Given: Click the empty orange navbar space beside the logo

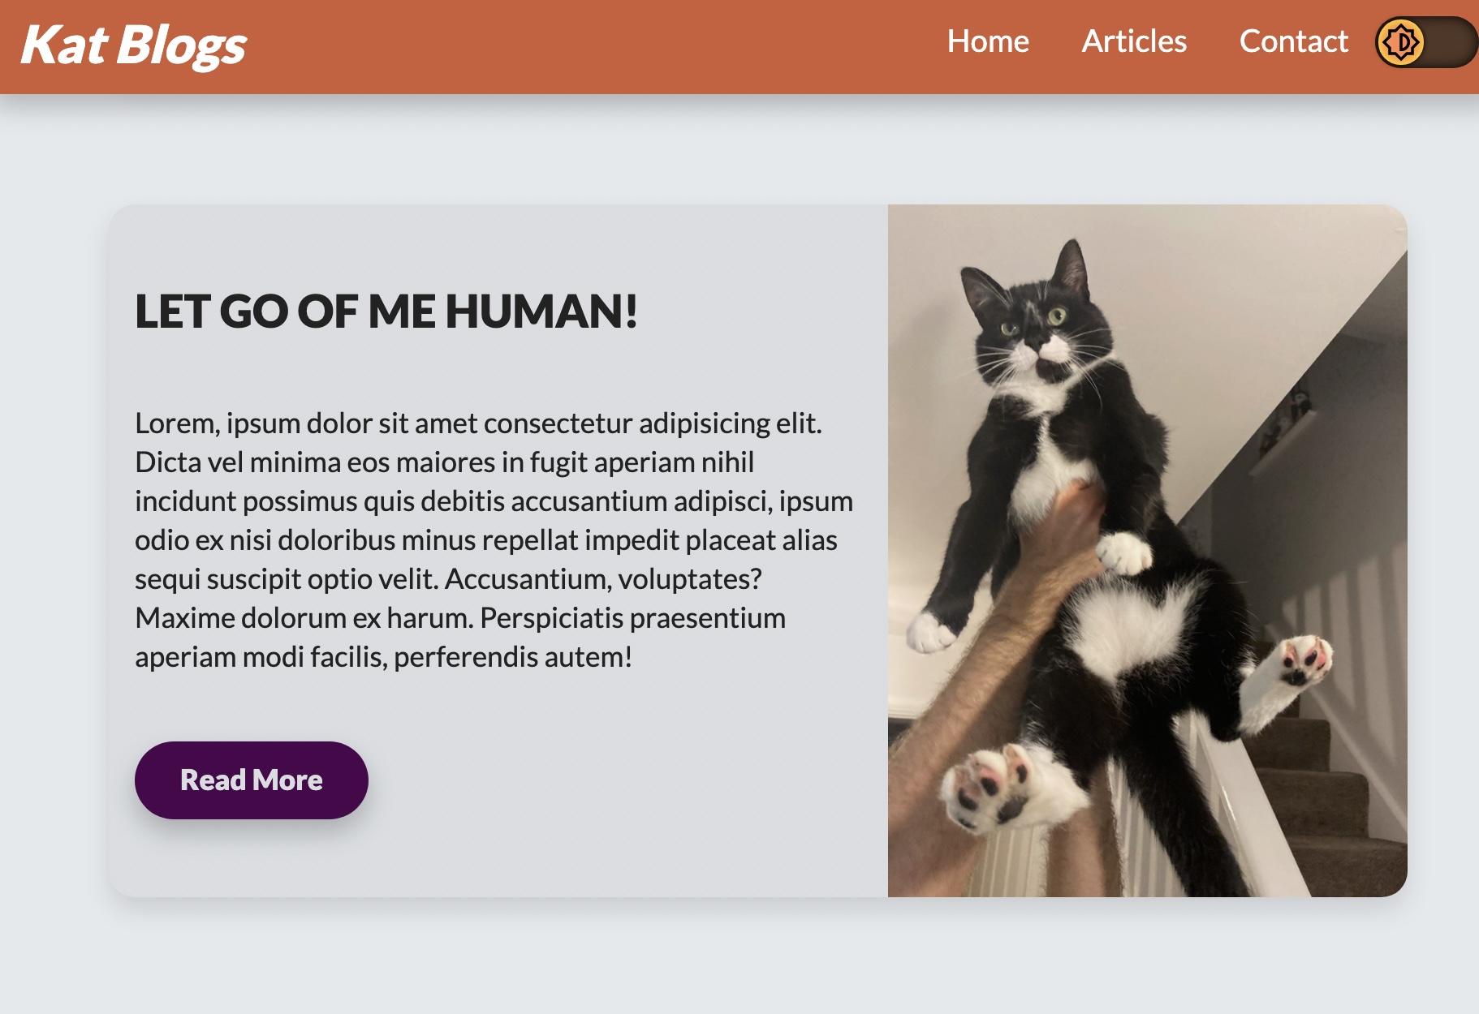Looking at the screenshot, I should tap(593, 46).
